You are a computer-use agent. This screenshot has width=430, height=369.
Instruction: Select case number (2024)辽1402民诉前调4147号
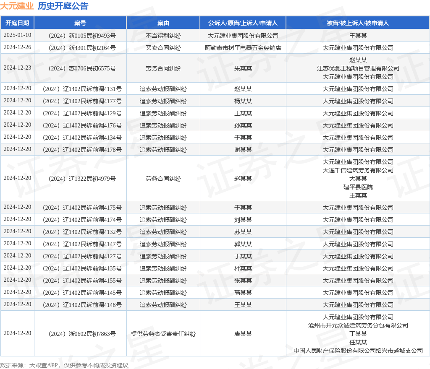click(x=82, y=244)
